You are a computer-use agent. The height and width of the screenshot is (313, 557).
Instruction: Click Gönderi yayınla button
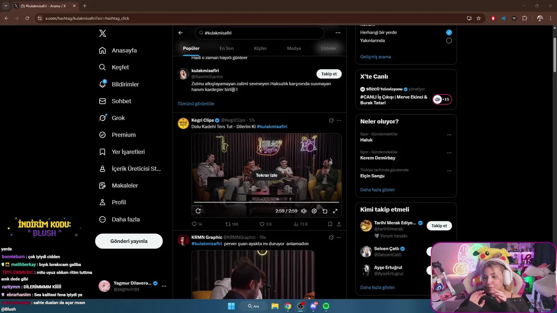click(129, 241)
